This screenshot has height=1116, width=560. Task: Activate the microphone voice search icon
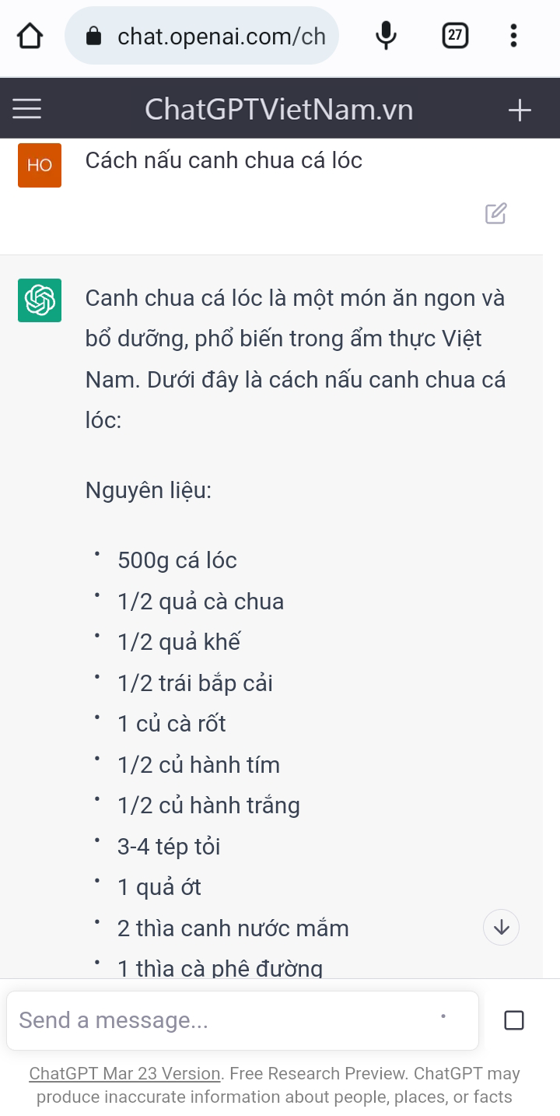[386, 36]
